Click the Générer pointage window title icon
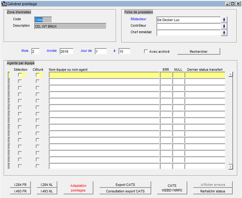 [x=4, y=4]
